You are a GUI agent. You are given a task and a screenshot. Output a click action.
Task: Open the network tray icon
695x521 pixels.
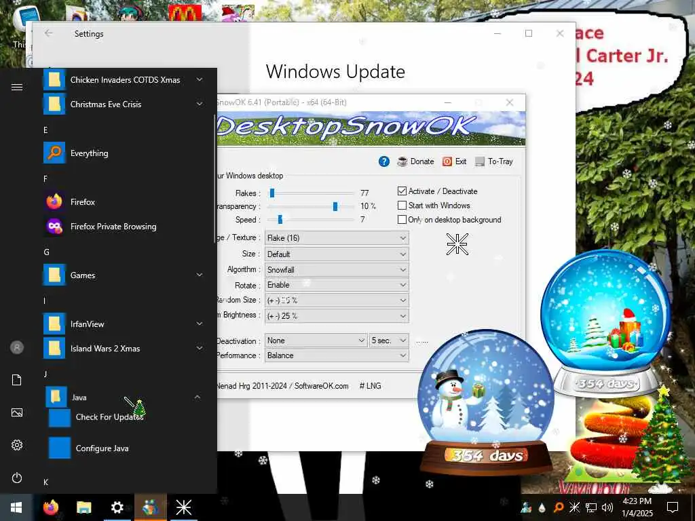591,507
